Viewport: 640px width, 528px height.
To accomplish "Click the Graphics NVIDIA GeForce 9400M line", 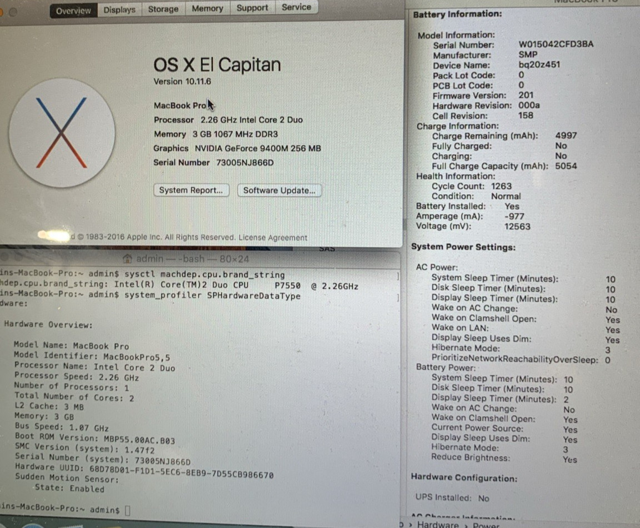I will click(237, 148).
